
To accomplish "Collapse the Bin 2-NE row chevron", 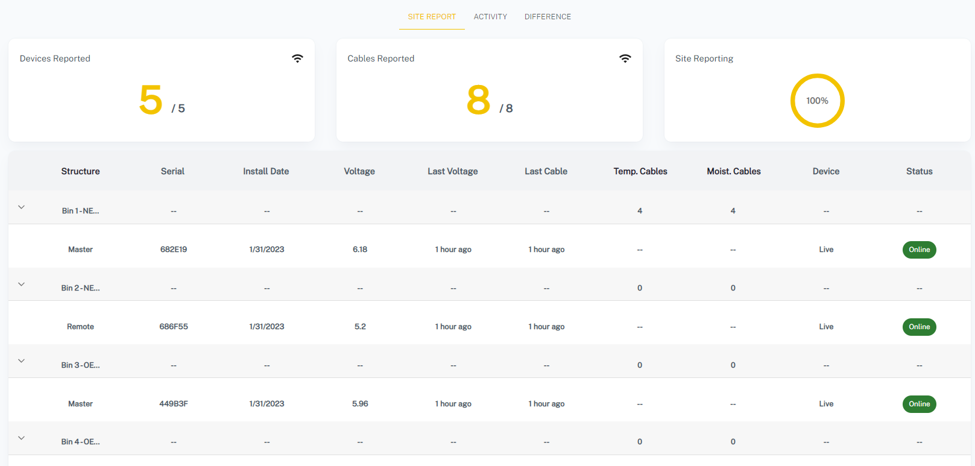I will (x=22, y=285).
